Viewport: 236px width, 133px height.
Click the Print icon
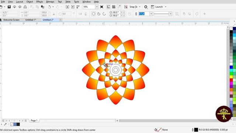tap(25, 7)
